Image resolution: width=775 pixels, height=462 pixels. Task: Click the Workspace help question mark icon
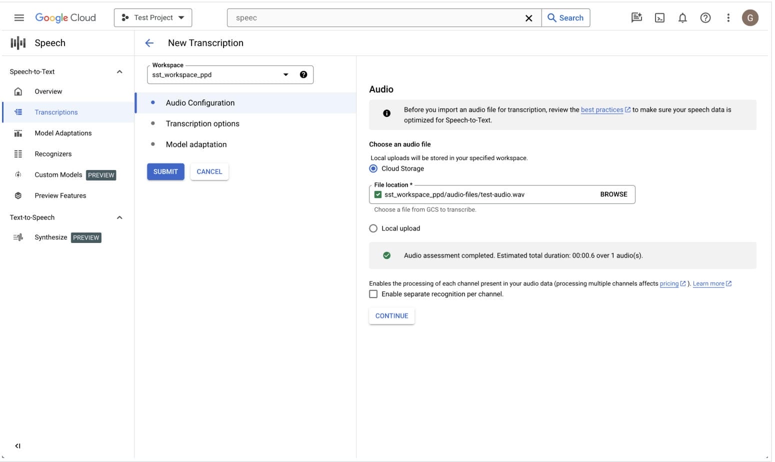[x=303, y=74]
